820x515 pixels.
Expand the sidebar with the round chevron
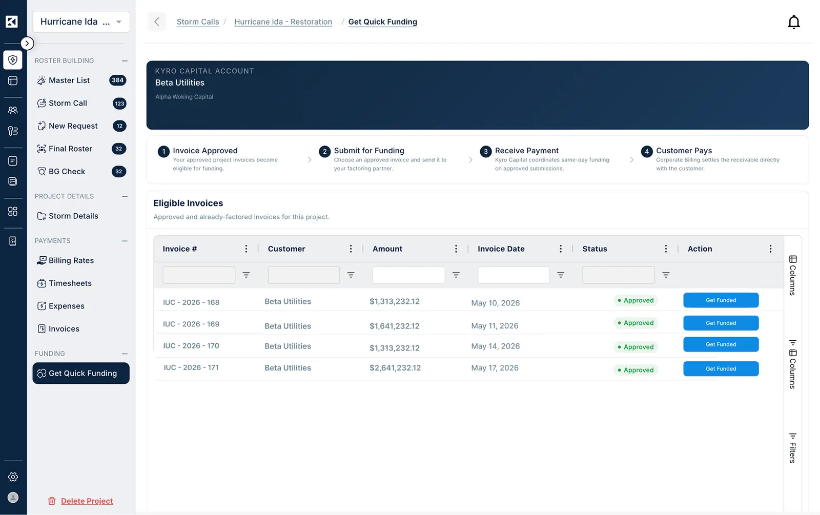27,44
